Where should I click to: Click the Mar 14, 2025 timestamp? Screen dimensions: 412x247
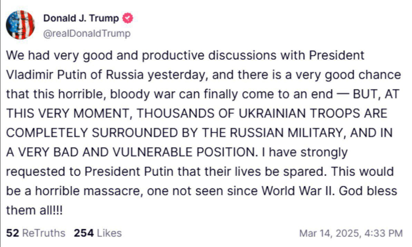click(x=351, y=233)
